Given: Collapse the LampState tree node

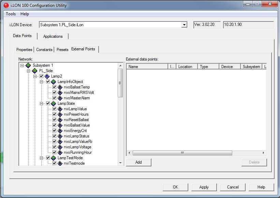Looking at the screenshot, I should (41, 104).
